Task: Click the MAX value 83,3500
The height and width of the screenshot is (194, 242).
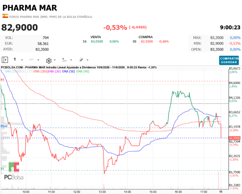Action: (x=217, y=38)
